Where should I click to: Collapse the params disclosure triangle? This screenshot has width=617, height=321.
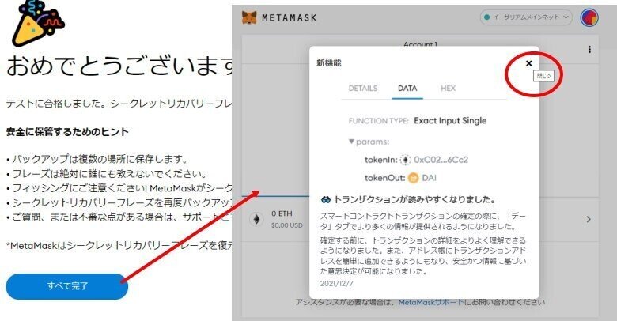[x=351, y=142]
